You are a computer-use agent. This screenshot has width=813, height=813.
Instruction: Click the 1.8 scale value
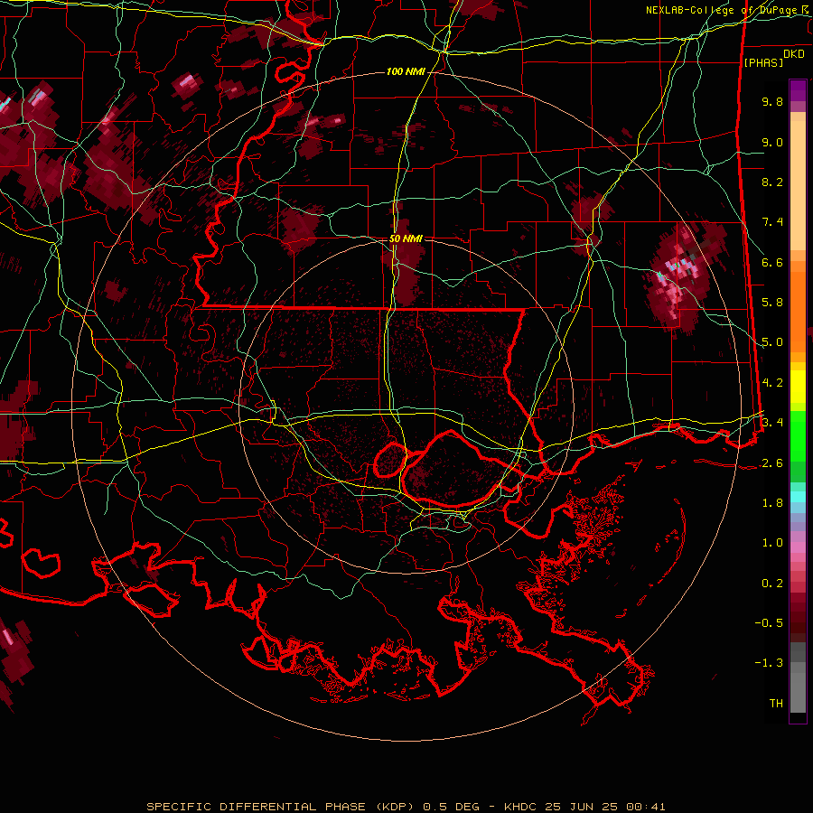772,503
